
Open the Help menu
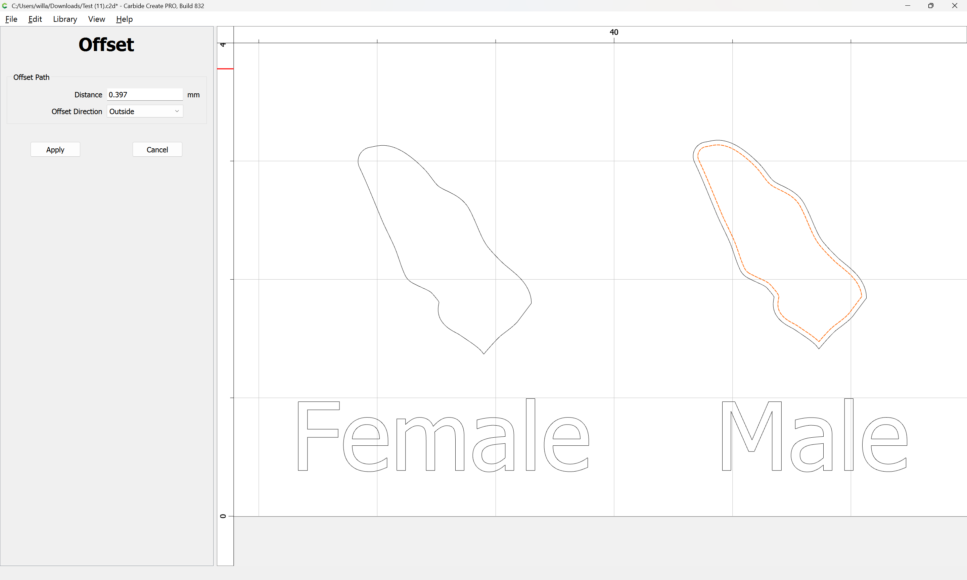(124, 19)
